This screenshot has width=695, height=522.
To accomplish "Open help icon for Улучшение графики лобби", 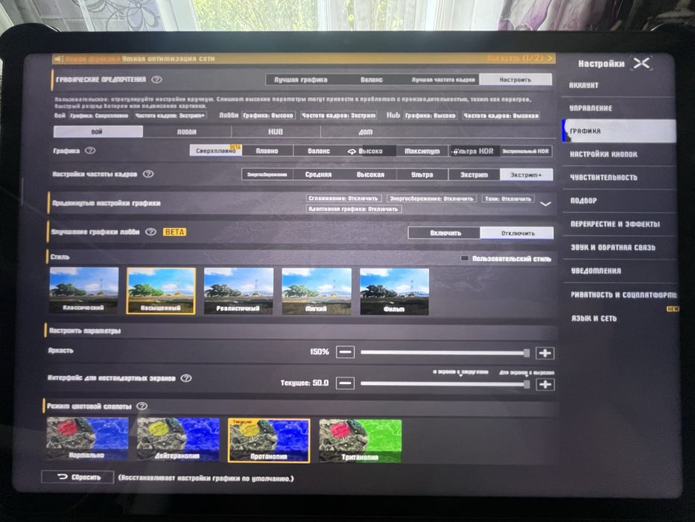I will 150,232.
